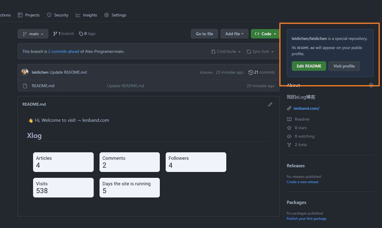Click the link icon beside lenband.com

coord(289,108)
